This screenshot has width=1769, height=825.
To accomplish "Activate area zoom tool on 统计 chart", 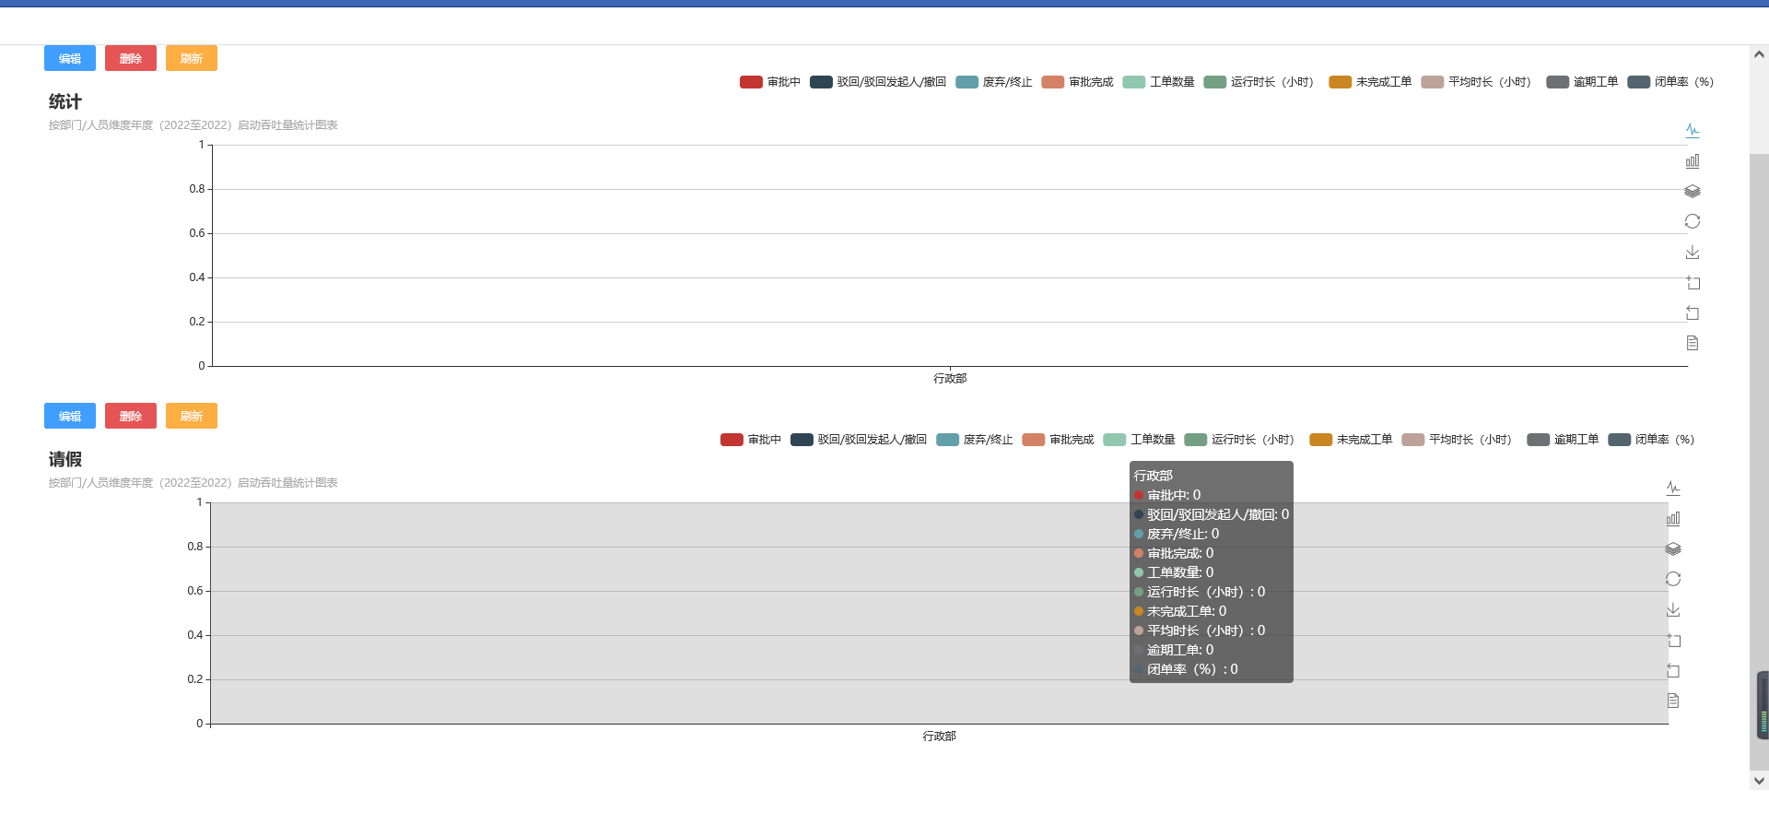I will (1693, 282).
